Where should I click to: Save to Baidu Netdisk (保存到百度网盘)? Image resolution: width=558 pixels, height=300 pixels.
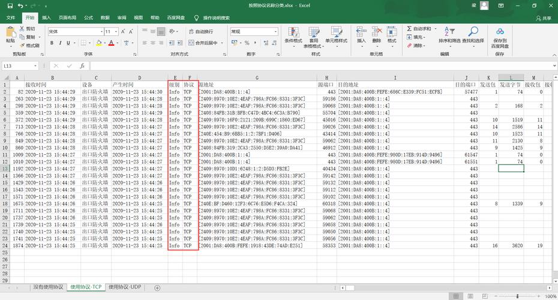pyautogui.click(x=500, y=37)
